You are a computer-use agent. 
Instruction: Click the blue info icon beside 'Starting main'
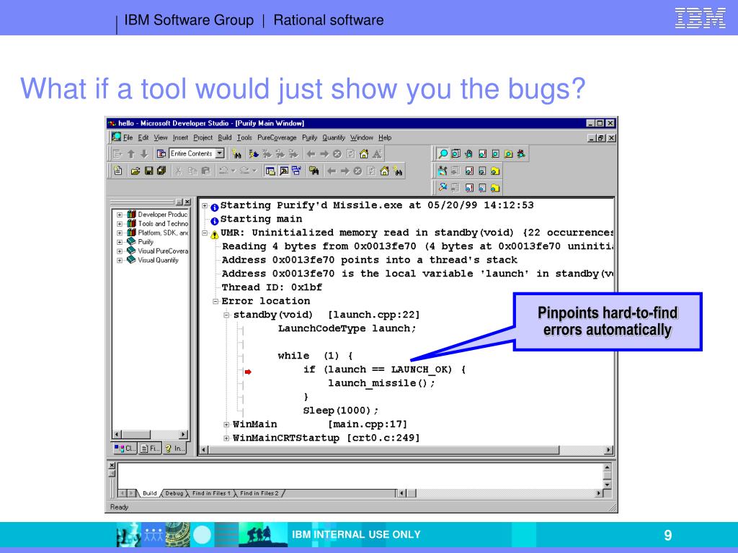[x=215, y=220]
